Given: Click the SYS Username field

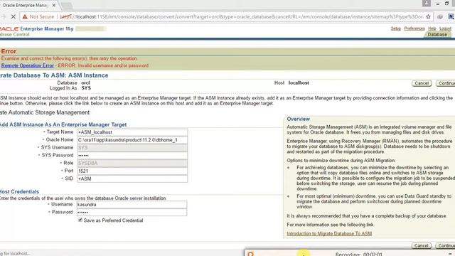Looking at the screenshot, I should (x=132, y=148).
